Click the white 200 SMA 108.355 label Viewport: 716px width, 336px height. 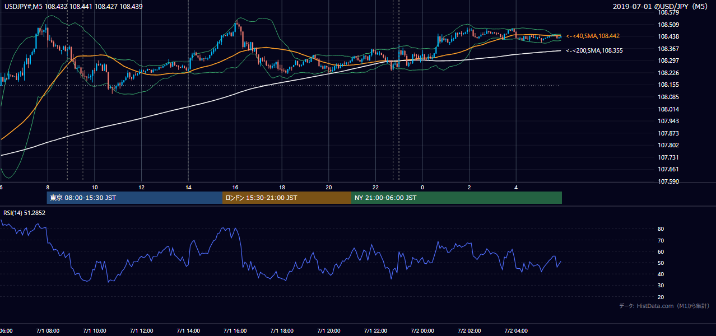pos(594,50)
